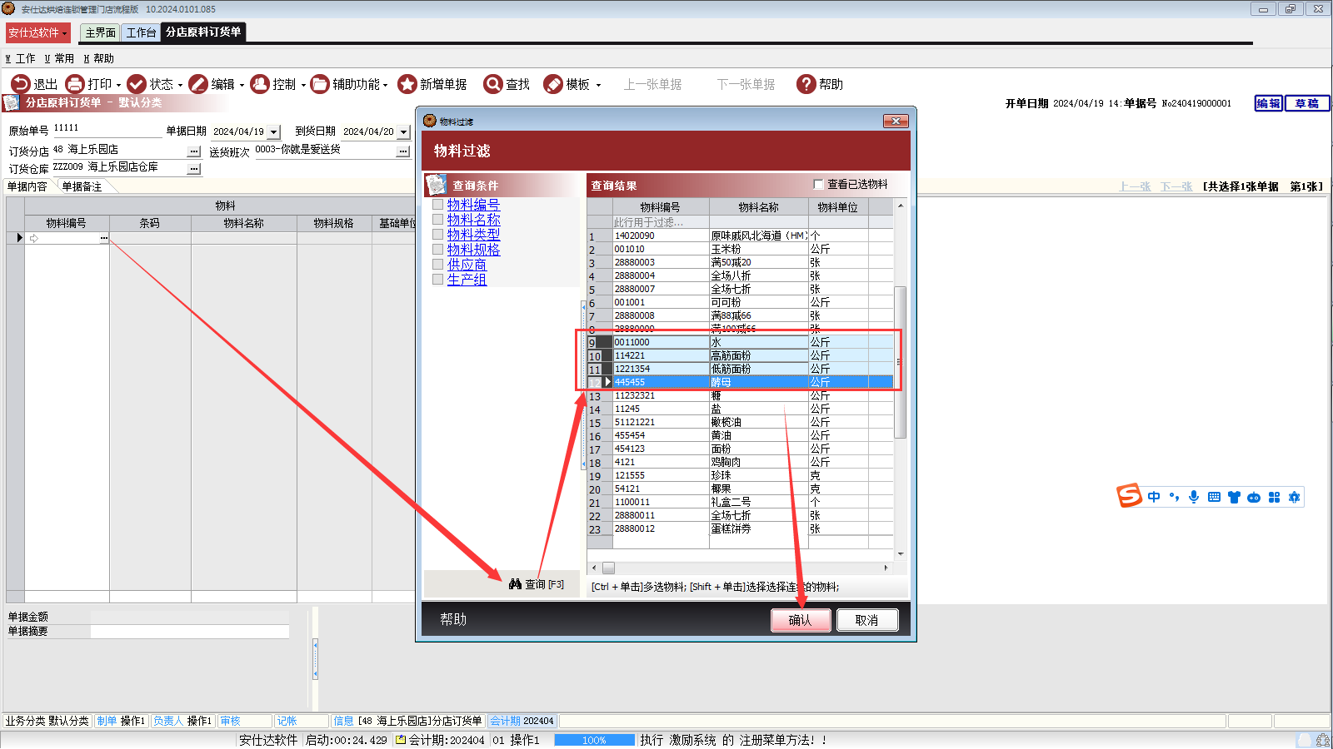The image size is (1333, 749).
Task: Open 订货仓库 lookup ellipsis button
Action: click(x=194, y=169)
